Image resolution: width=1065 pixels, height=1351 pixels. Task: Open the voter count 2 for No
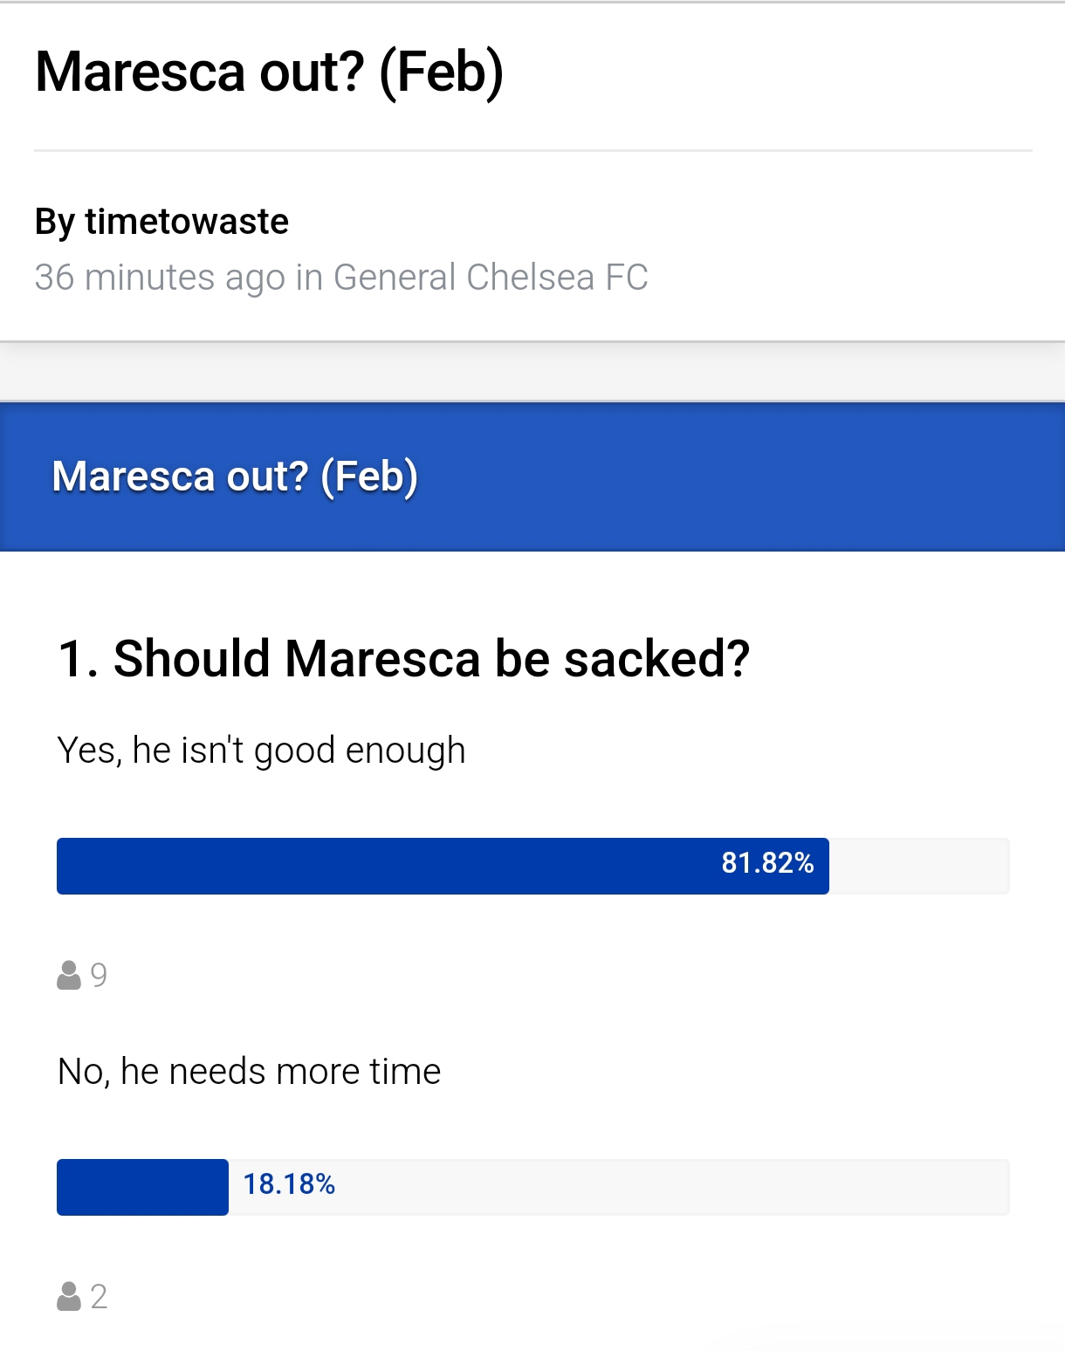coord(99,1296)
